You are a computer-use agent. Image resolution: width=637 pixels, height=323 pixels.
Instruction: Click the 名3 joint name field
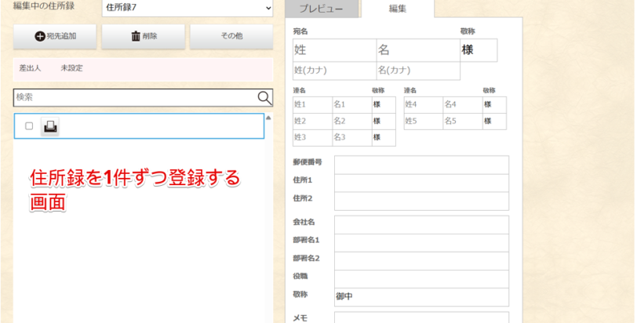pyautogui.click(x=352, y=137)
